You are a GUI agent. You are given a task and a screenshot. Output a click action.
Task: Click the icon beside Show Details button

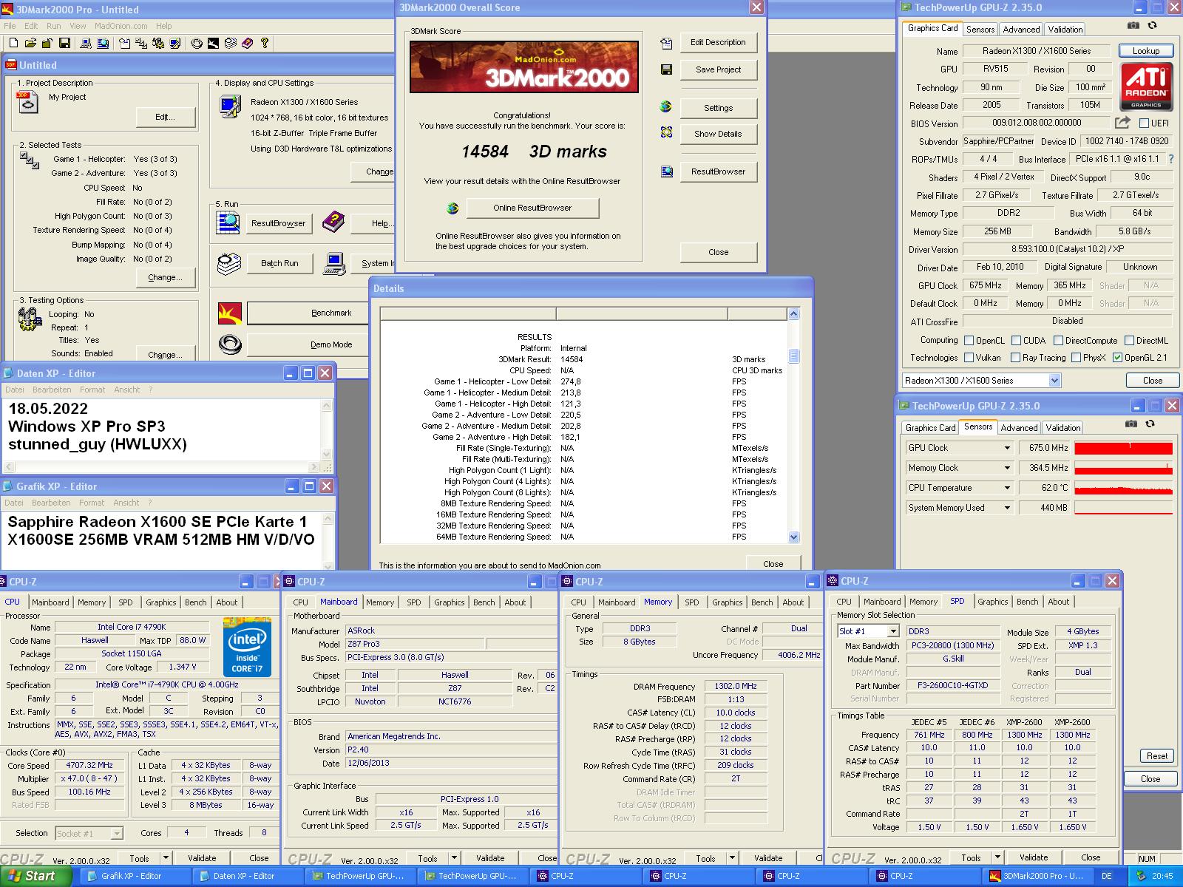[x=666, y=132]
